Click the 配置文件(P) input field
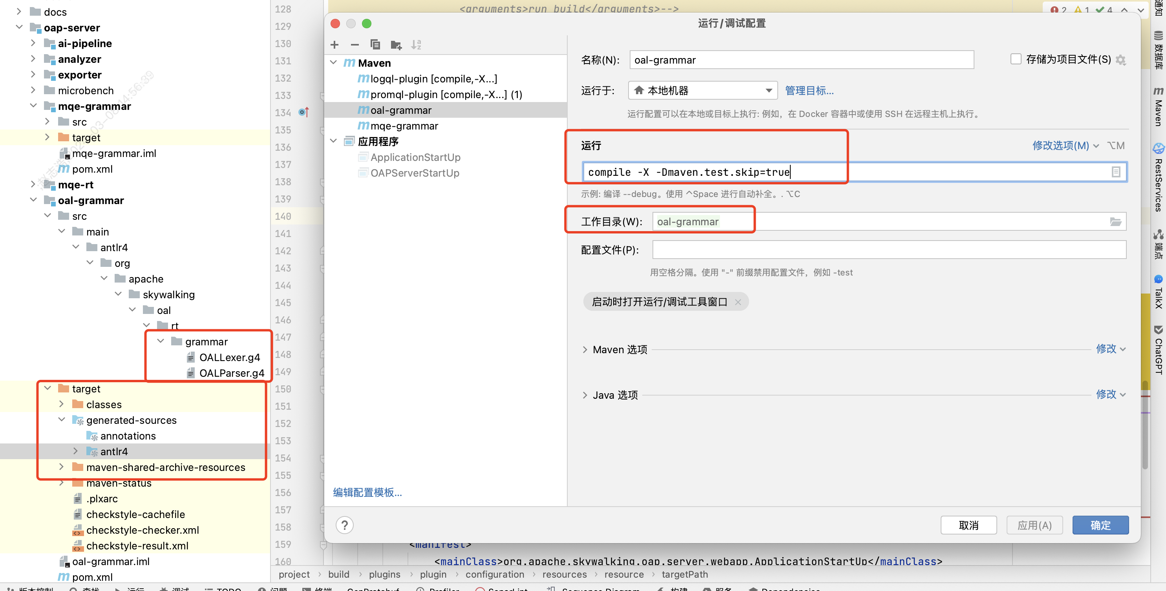Viewport: 1166px width, 591px height. pyautogui.click(x=888, y=250)
